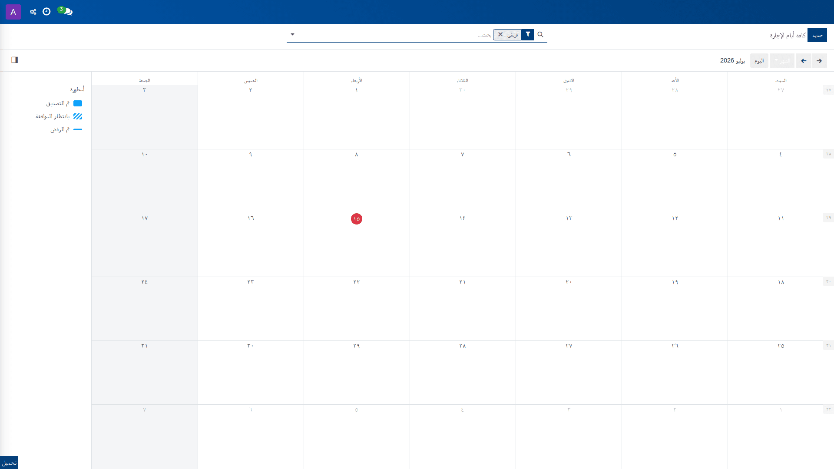Select today's date 15 highlighted in red

tap(357, 219)
